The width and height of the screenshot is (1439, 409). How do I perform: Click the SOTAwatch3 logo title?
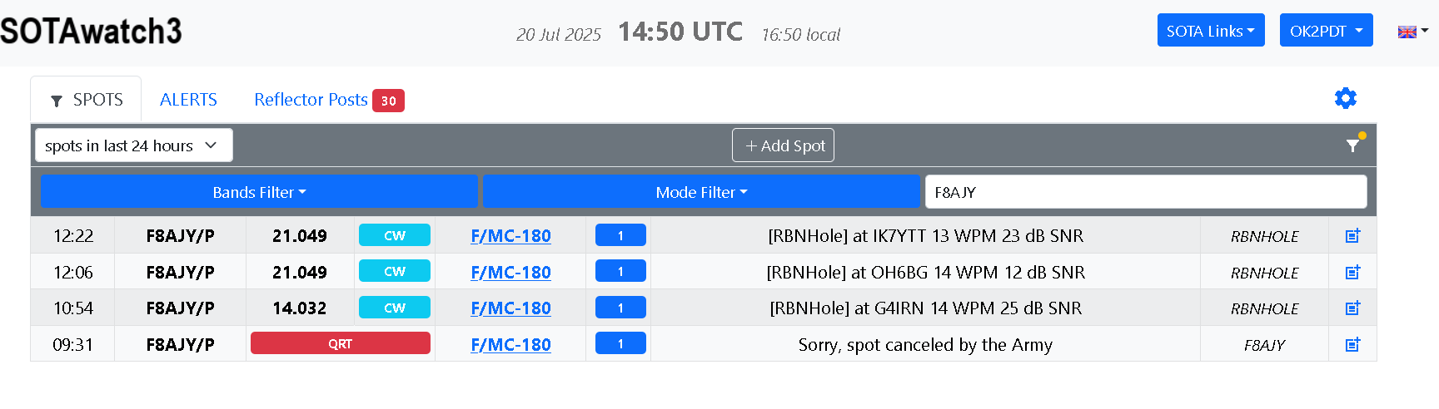(x=91, y=32)
